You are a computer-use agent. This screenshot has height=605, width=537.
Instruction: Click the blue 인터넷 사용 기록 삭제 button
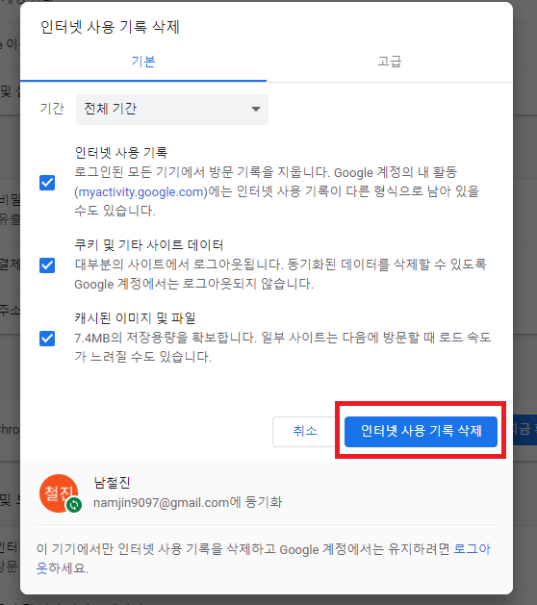tap(421, 431)
